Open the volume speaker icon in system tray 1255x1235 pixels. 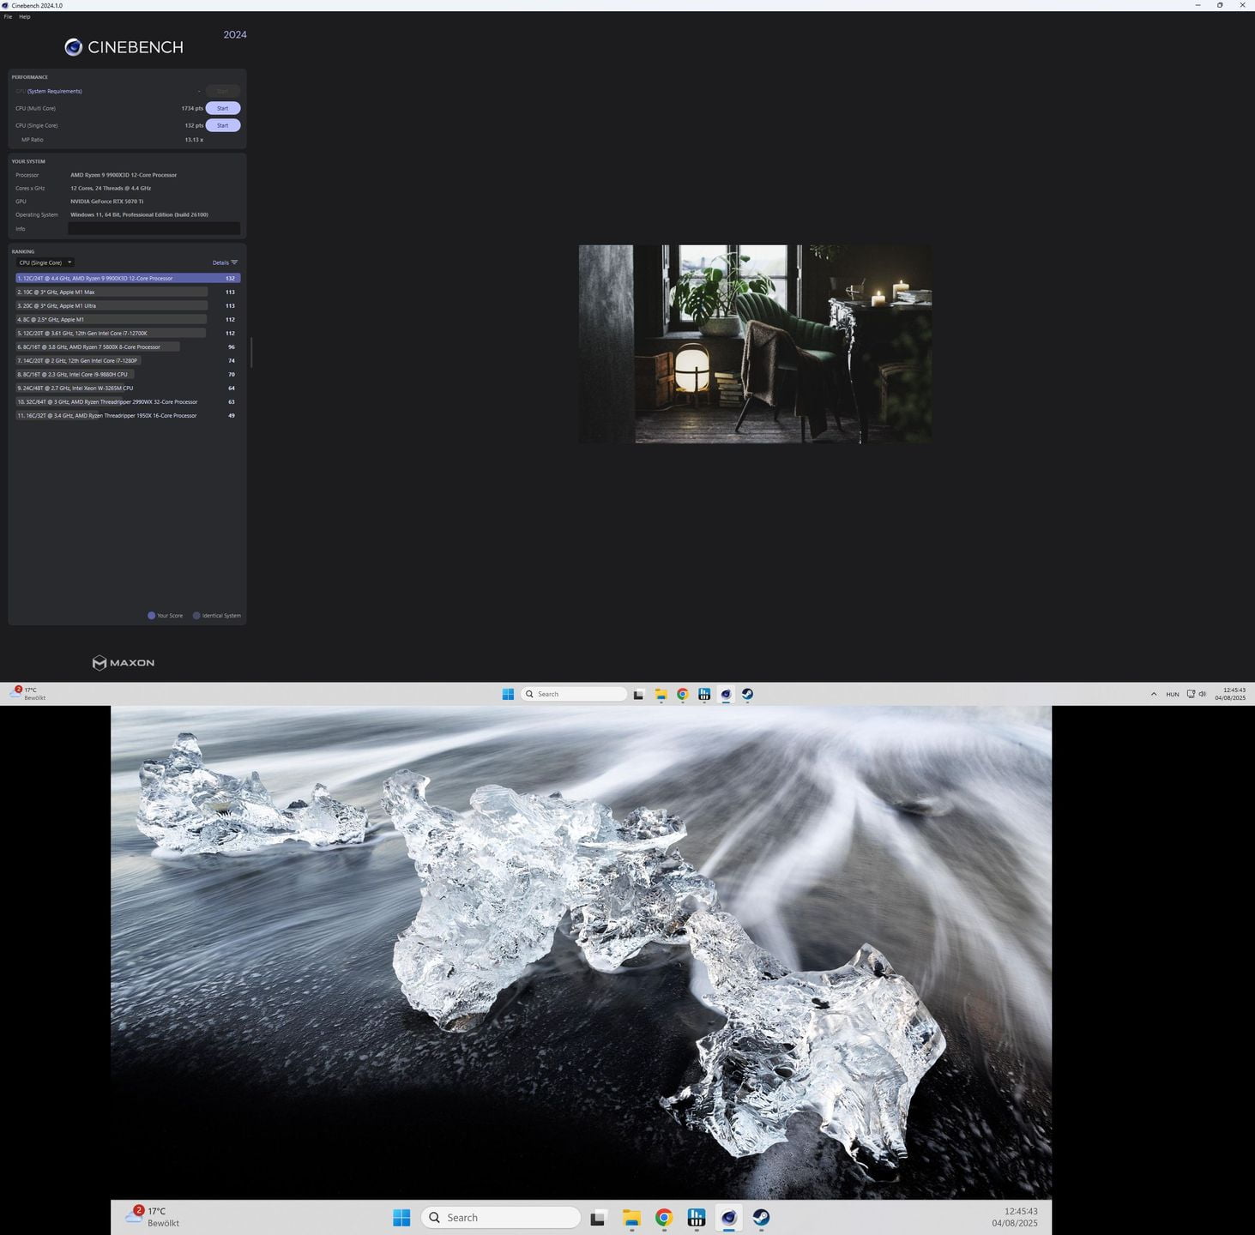click(1203, 694)
